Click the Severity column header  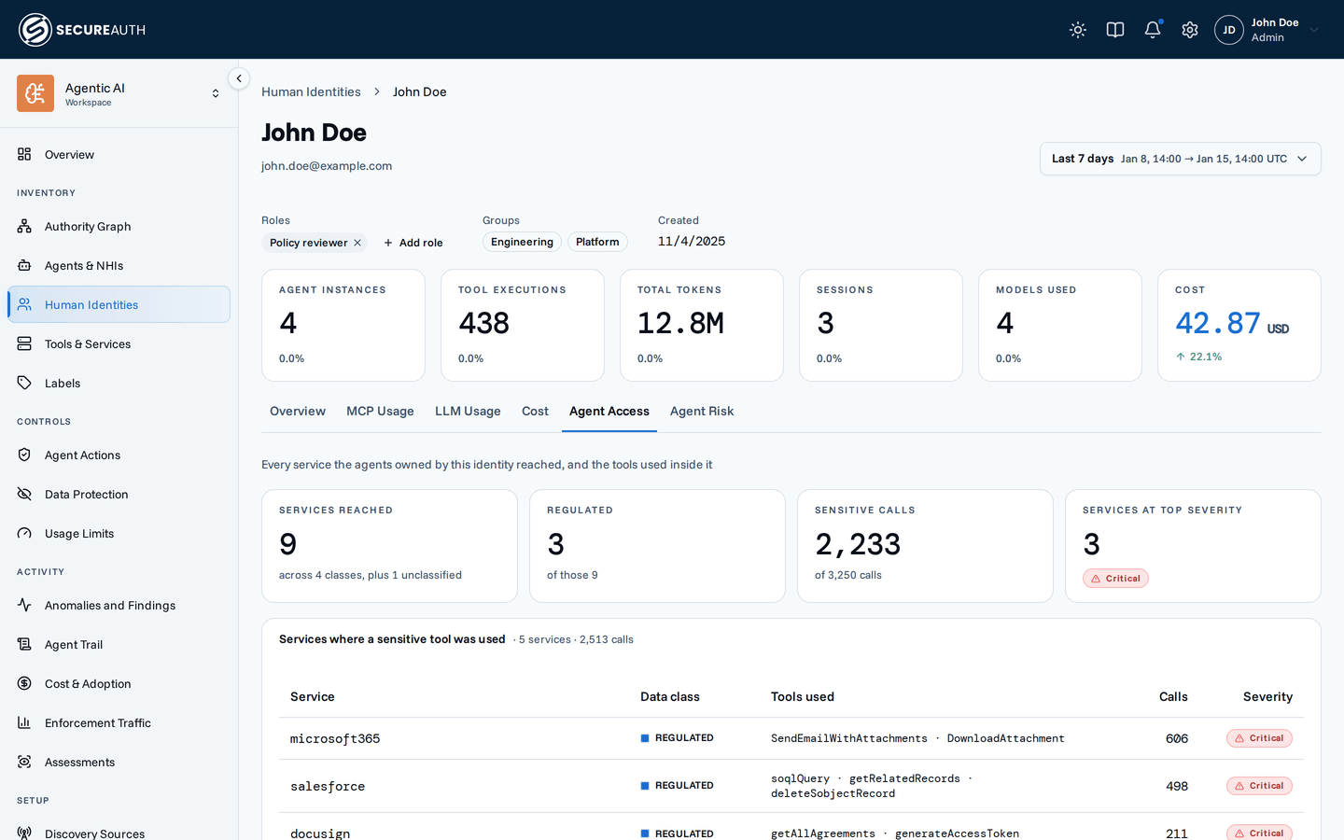[x=1267, y=697]
